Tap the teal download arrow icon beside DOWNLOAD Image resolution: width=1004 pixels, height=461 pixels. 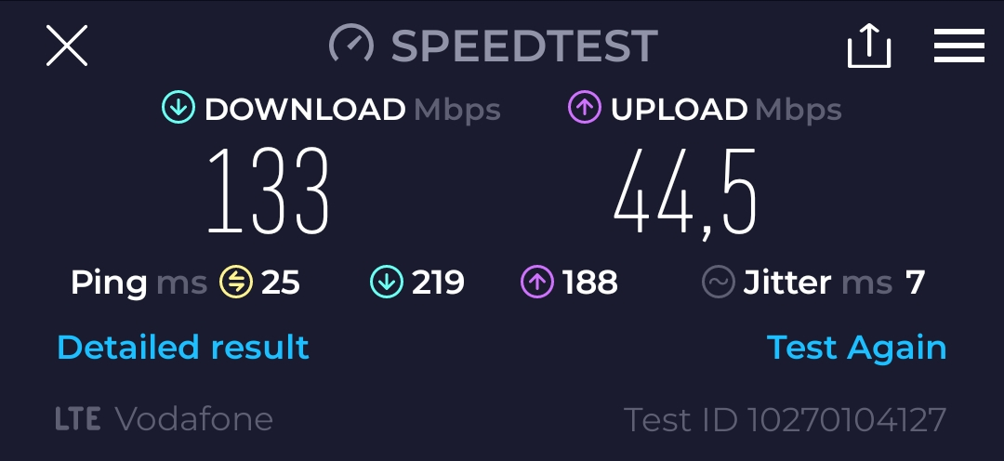(x=178, y=107)
